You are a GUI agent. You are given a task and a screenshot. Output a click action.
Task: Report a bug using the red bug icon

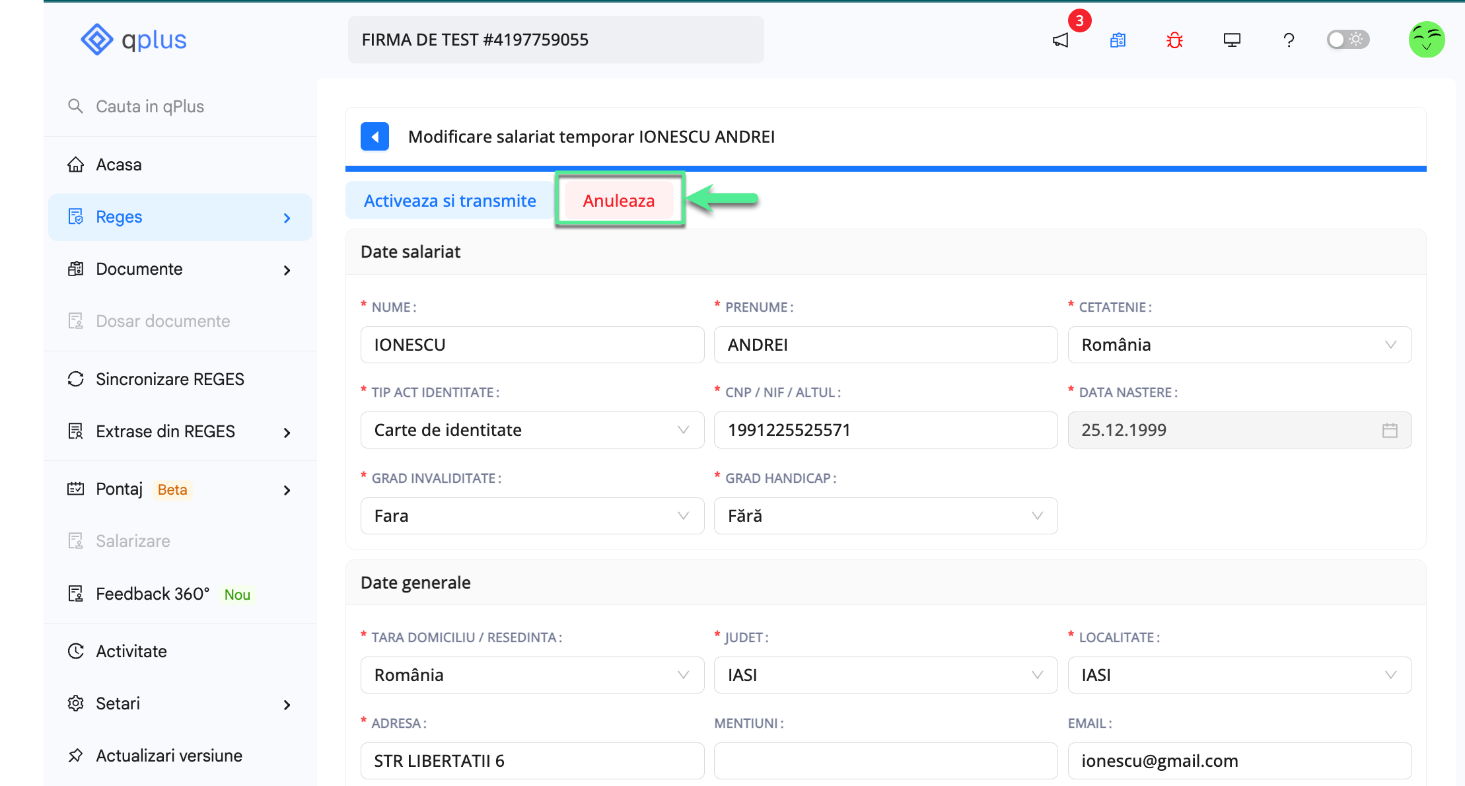point(1174,40)
